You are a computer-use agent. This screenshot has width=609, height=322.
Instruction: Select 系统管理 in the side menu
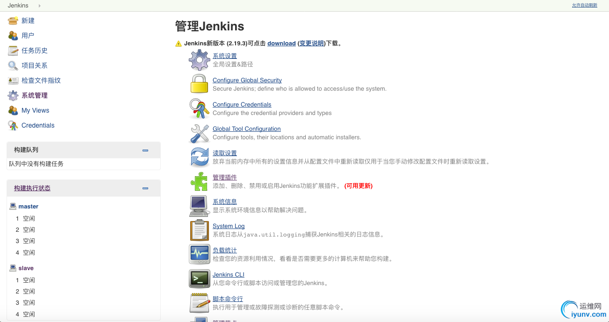pos(35,95)
